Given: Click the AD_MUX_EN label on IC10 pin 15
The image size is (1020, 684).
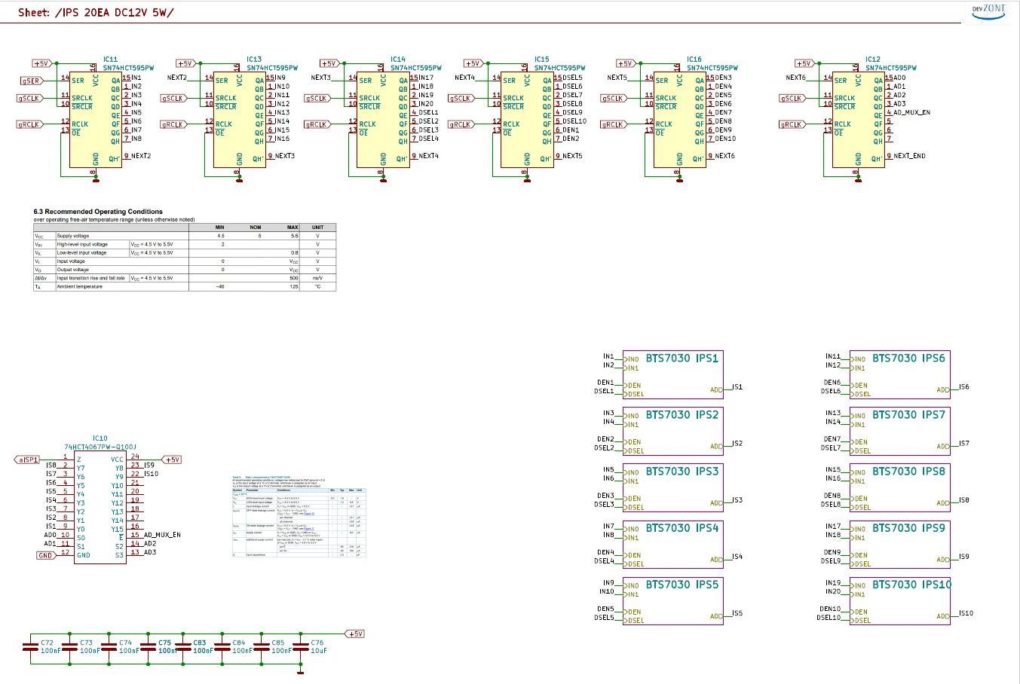Looking at the screenshot, I should point(162,535).
